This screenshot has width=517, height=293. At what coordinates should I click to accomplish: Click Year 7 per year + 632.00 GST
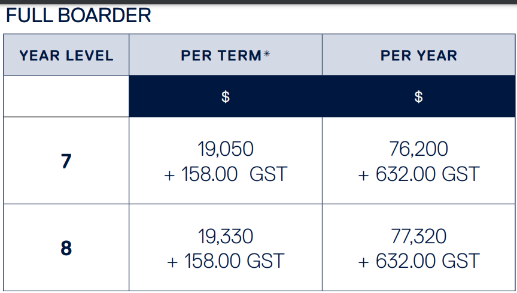point(419,174)
